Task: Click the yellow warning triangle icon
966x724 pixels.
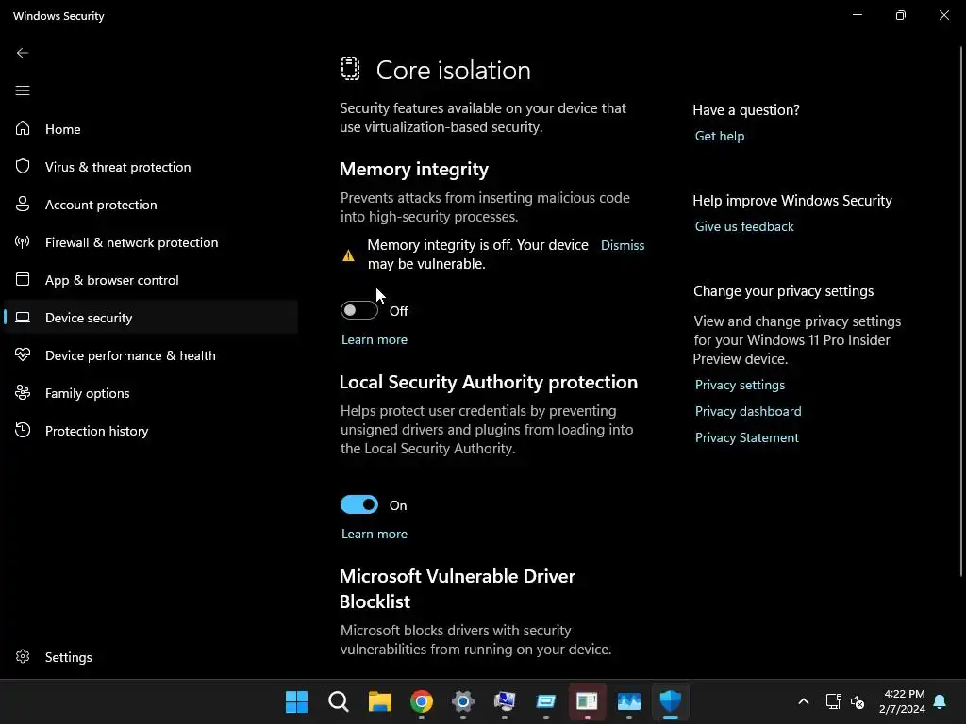Action: point(348,255)
